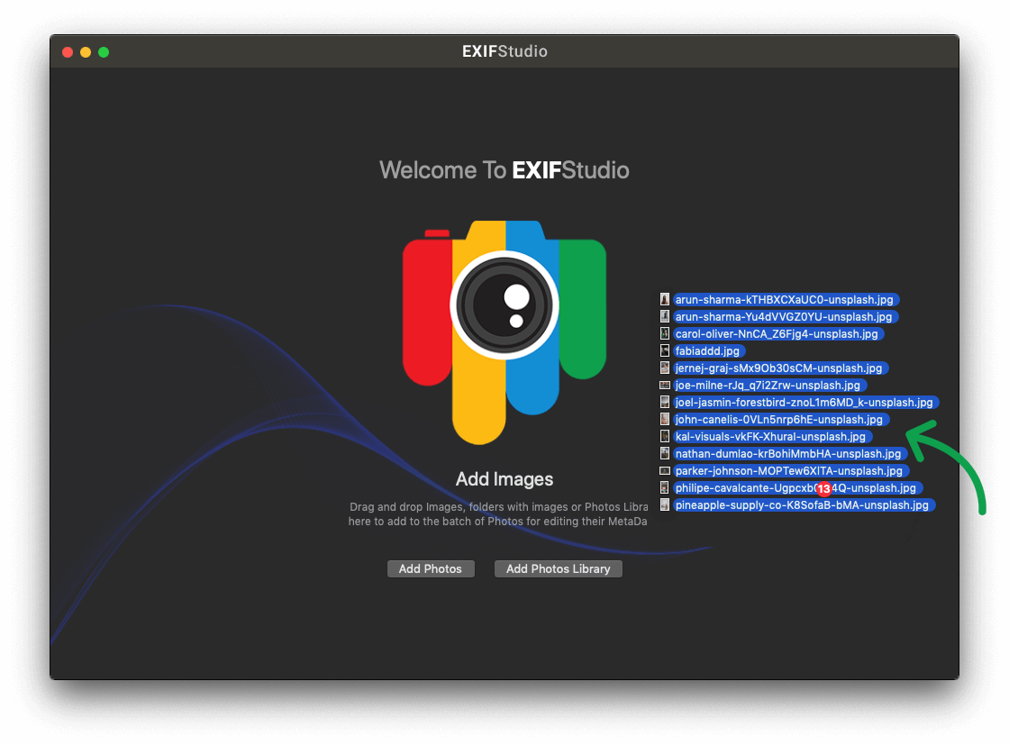Select file kal-visuals-vkFK-XhuraI-unsplash.jpg

coord(772,437)
